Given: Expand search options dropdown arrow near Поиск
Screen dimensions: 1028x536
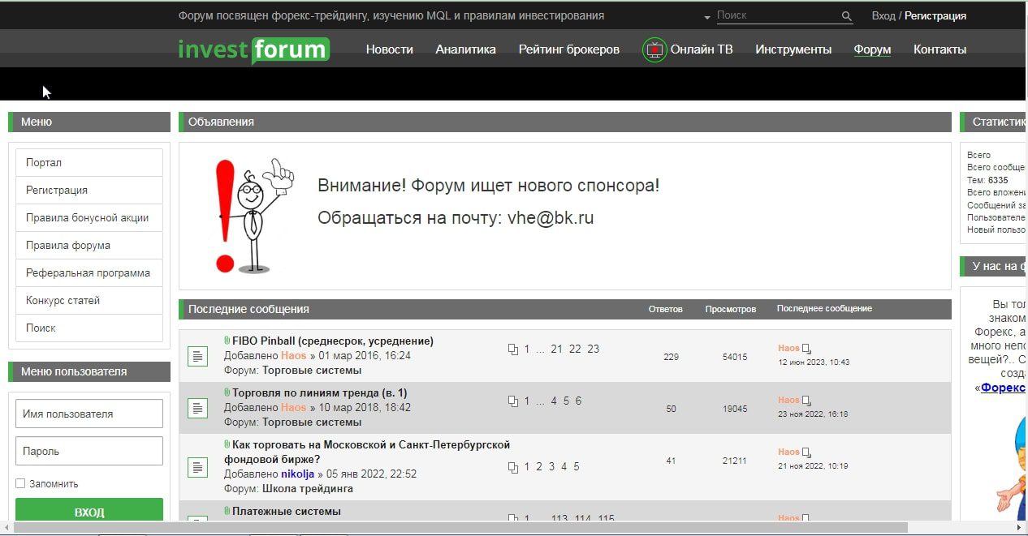Looking at the screenshot, I should tap(708, 17).
